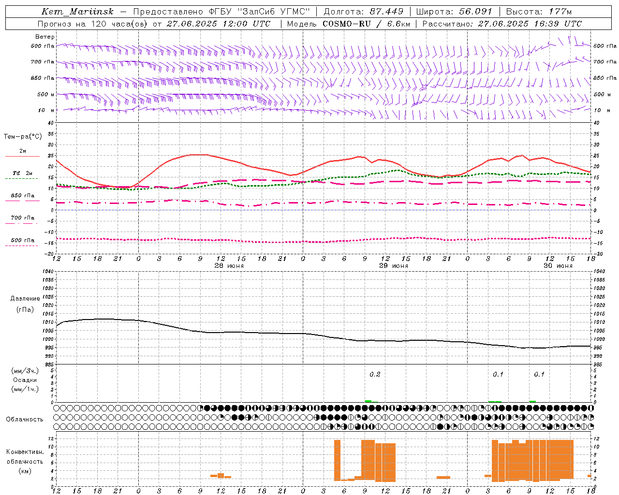Click the Широта: 56.091 header value
The width and height of the screenshot is (619, 495).
pos(454,12)
